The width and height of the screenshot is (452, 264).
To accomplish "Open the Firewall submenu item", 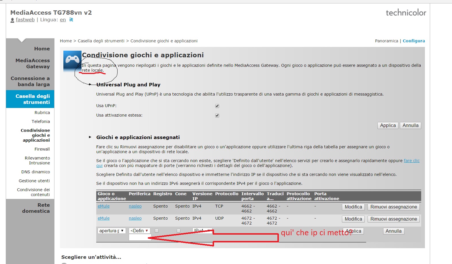I will click(42, 149).
